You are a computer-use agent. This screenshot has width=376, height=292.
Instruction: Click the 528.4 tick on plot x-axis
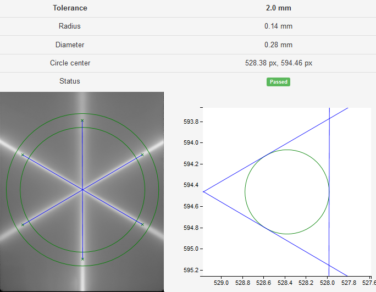[x=285, y=283]
